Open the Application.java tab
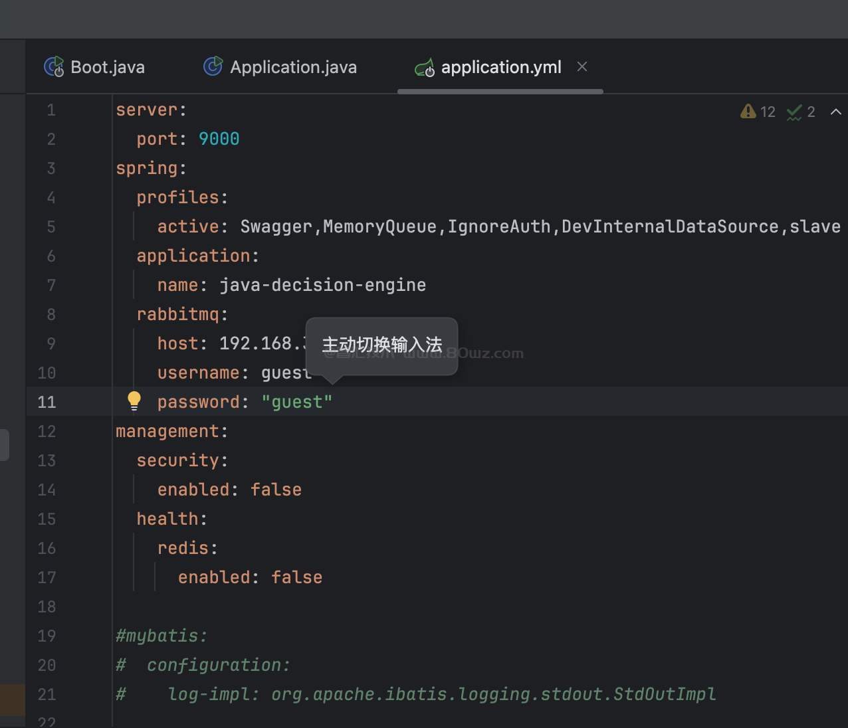 pos(293,67)
